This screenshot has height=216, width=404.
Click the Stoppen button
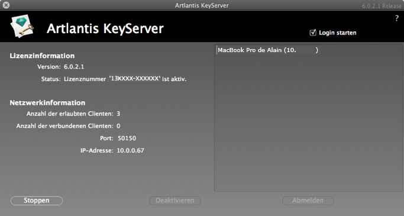tap(37, 201)
